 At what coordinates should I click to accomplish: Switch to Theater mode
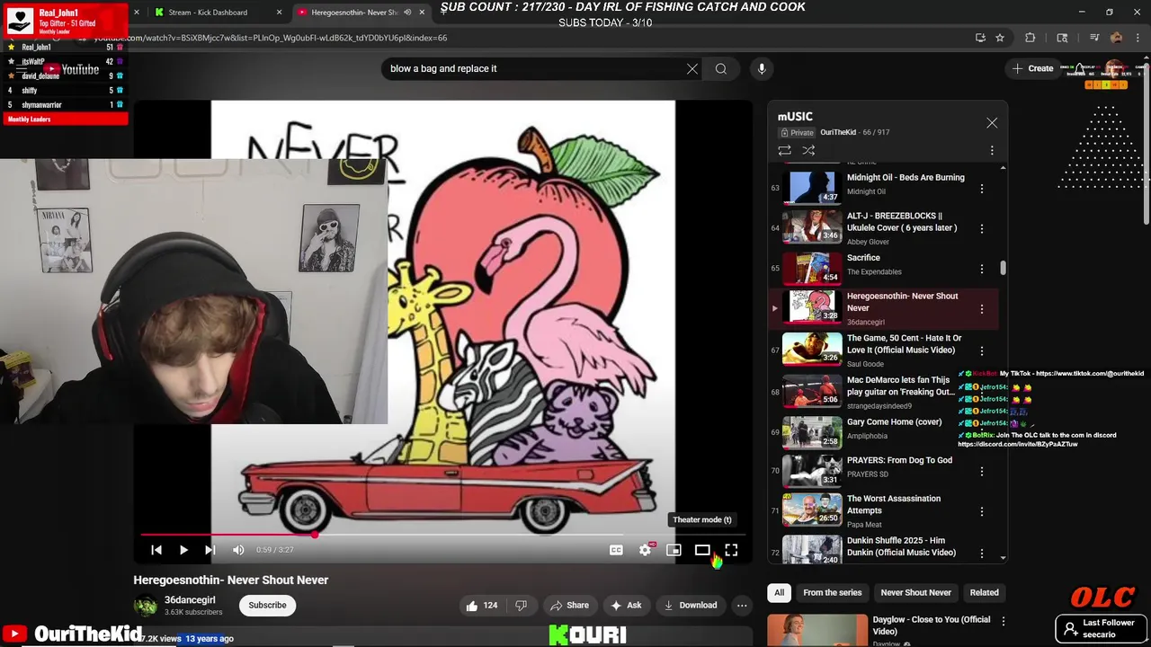pyautogui.click(x=702, y=550)
